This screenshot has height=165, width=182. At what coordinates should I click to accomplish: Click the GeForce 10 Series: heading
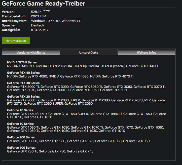20,124
